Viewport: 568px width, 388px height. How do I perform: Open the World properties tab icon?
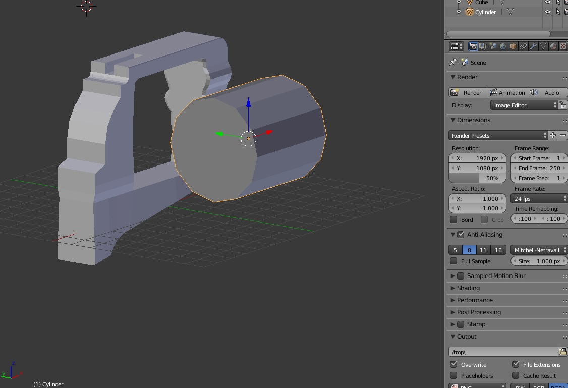[503, 46]
